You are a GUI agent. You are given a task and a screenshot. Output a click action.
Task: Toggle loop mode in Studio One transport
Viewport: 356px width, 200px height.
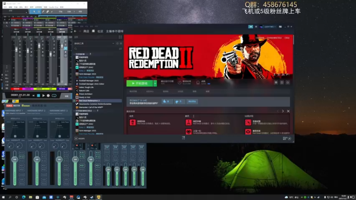point(54,96)
